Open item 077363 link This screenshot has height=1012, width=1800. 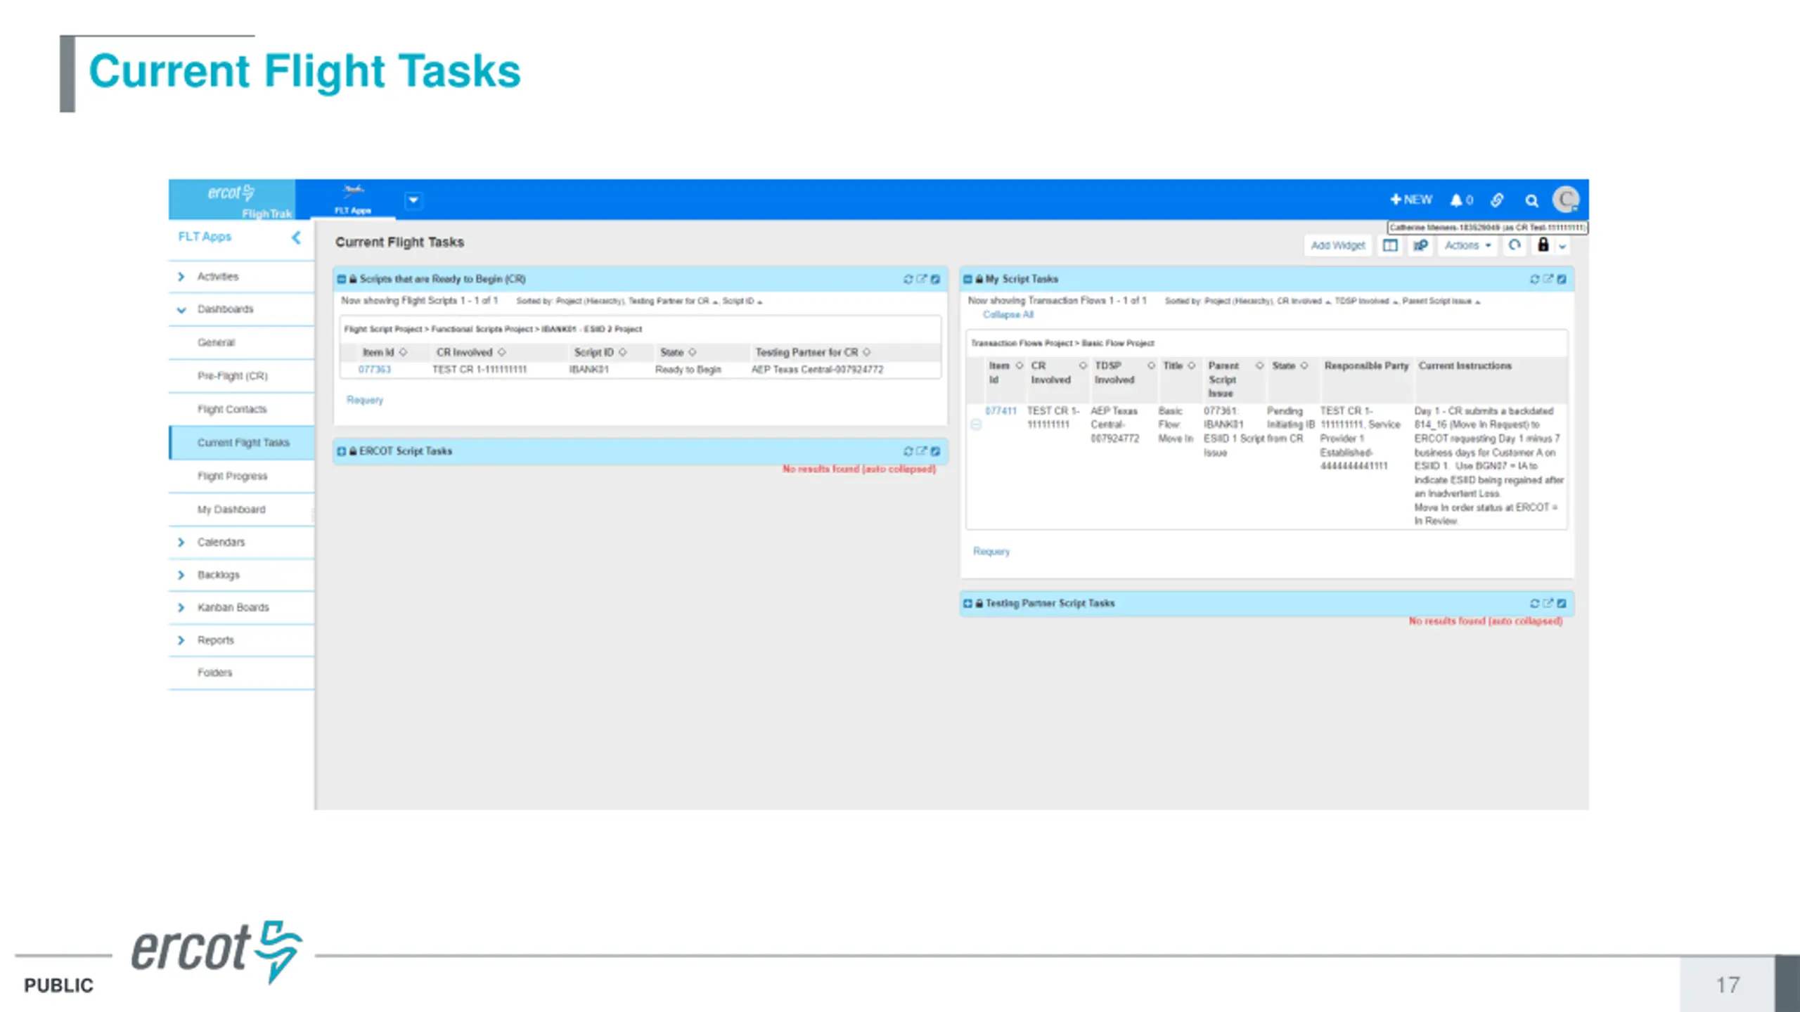(374, 370)
